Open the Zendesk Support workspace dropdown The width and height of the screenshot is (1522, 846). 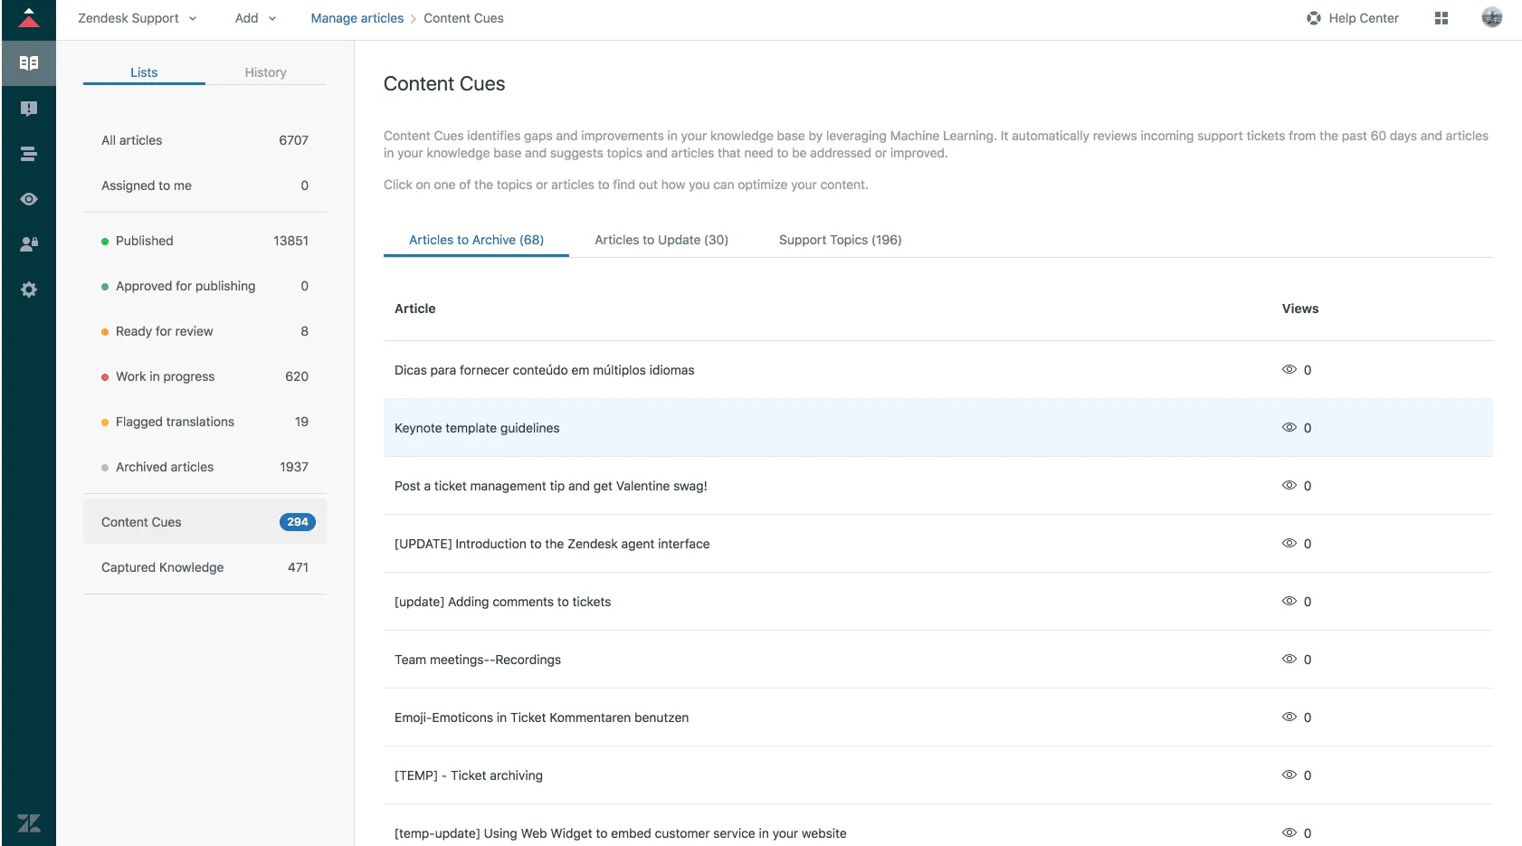point(137,18)
